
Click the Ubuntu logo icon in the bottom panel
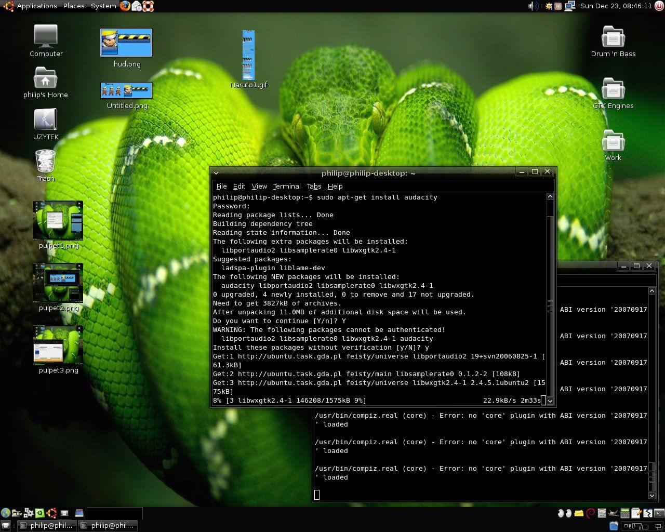coord(51,513)
